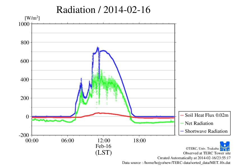Click the blue Shortwave Radiation legend marker
This screenshot has width=236, height=167.
click(x=182, y=131)
